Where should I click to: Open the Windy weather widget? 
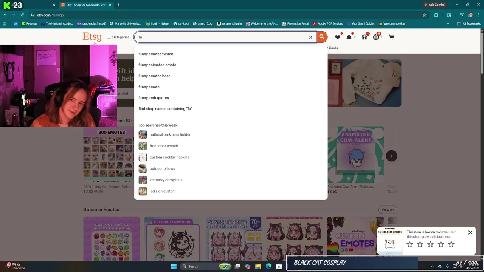pos(16,266)
